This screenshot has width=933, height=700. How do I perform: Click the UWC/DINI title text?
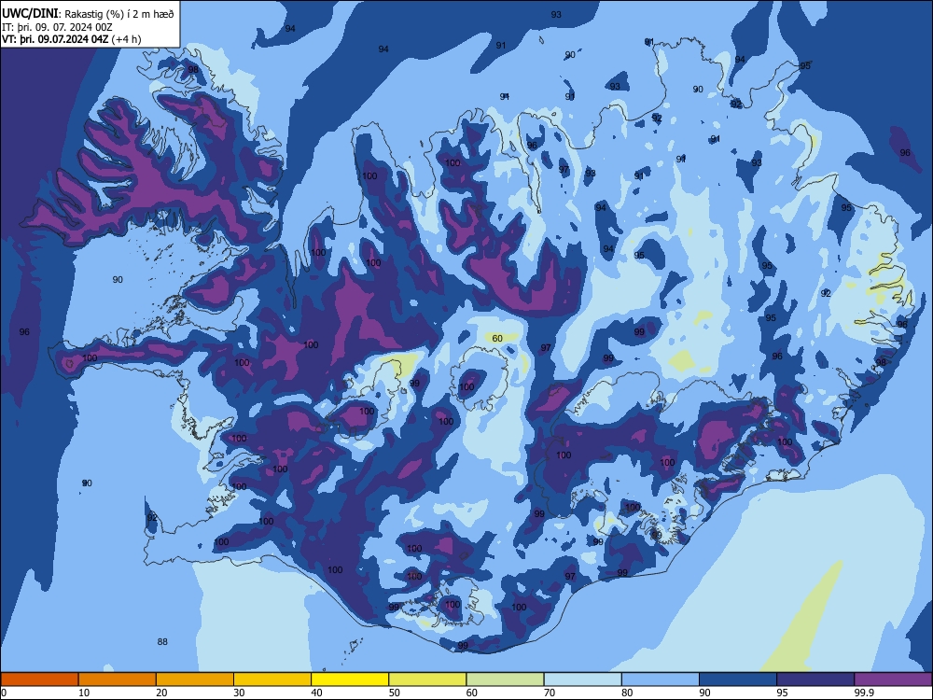pos(30,14)
